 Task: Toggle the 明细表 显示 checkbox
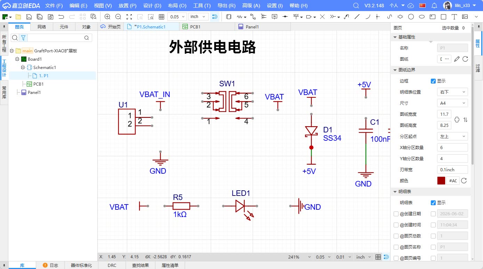coord(433,203)
